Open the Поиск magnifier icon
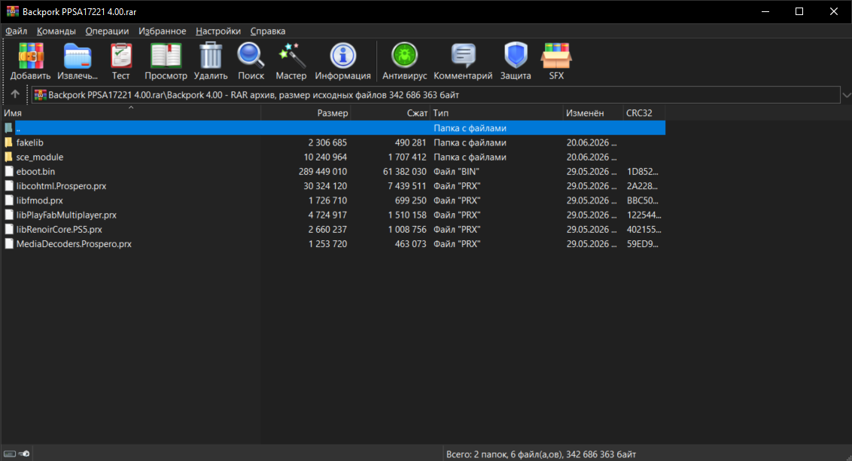The width and height of the screenshot is (852, 461). click(x=251, y=56)
